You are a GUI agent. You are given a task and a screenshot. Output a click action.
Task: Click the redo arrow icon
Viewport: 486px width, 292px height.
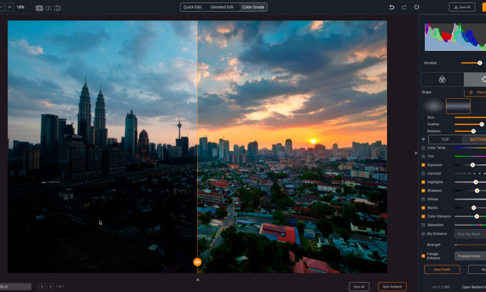point(404,7)
